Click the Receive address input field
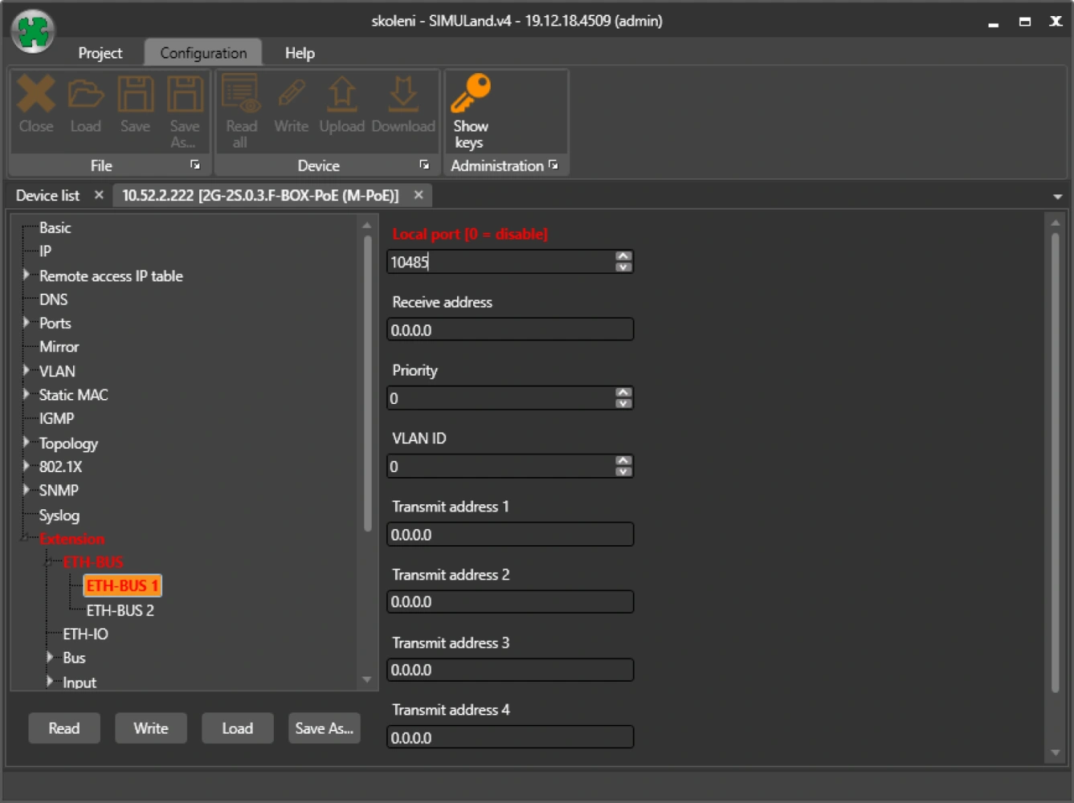This screenshot has width=1074, height=803. click(509, 330)
